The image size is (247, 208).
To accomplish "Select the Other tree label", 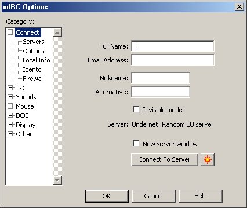I will click(x=24, y=134).
